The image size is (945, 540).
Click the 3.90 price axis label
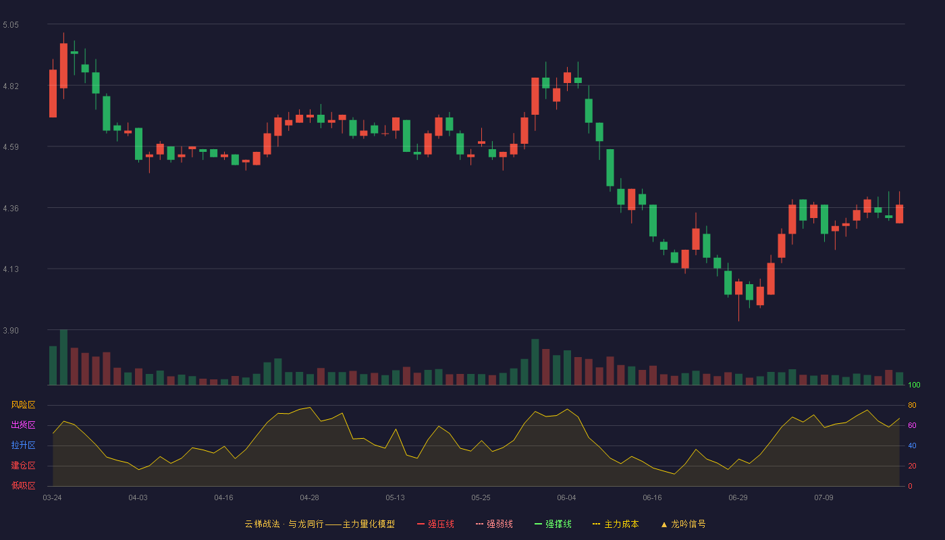pos(11,331)
